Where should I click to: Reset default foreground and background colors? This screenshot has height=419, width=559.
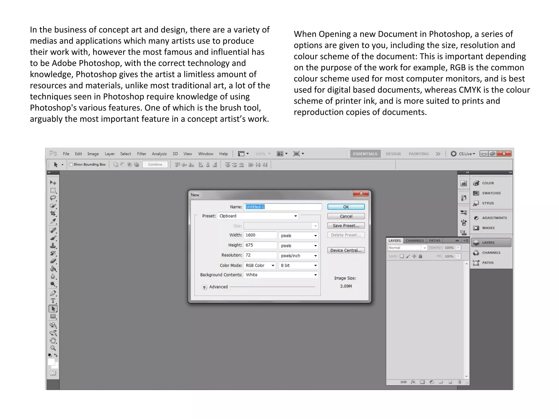click(x=50, y=355)
